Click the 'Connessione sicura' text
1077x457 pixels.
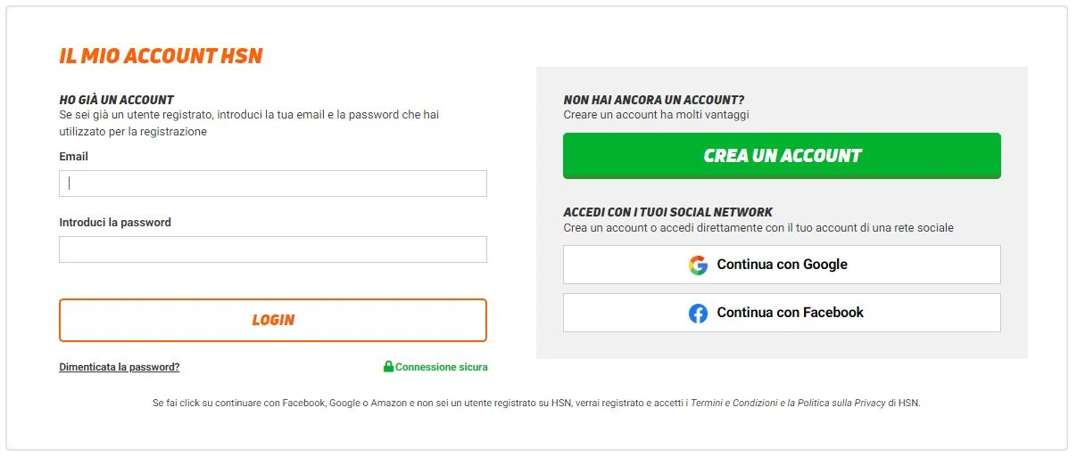(442, 367)
